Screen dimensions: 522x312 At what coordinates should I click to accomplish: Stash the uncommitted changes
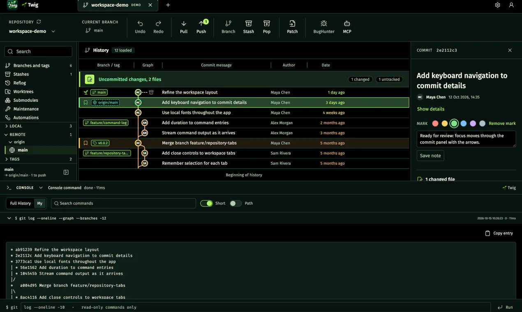click(249, 27)
